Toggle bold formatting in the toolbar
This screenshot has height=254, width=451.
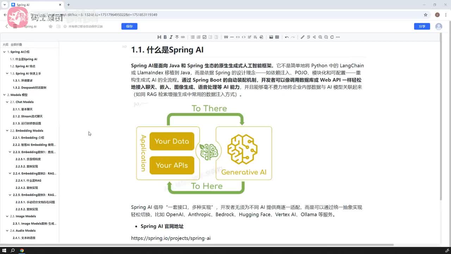tap(165, 37)
